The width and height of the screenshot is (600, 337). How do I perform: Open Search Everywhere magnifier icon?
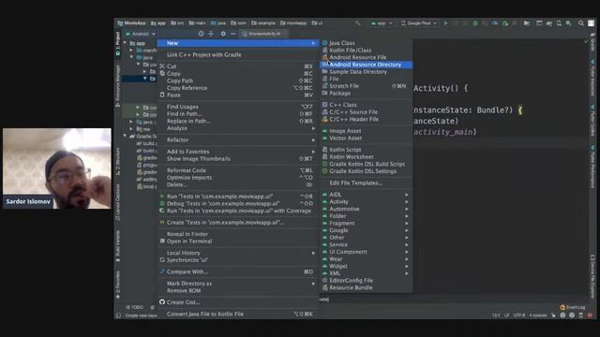(x=581, y=23)
